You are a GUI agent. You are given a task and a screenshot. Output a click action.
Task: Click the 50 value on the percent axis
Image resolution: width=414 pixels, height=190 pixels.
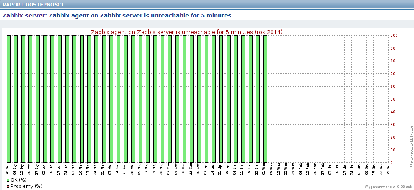393,99
